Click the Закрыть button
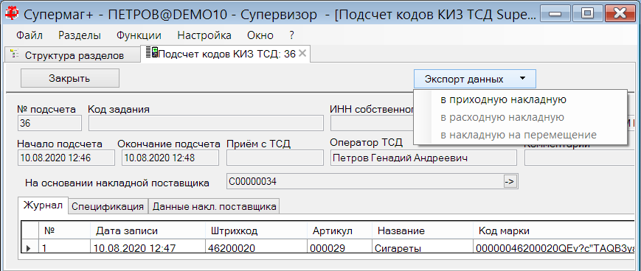Screen dimensions: 641x271 69,78
